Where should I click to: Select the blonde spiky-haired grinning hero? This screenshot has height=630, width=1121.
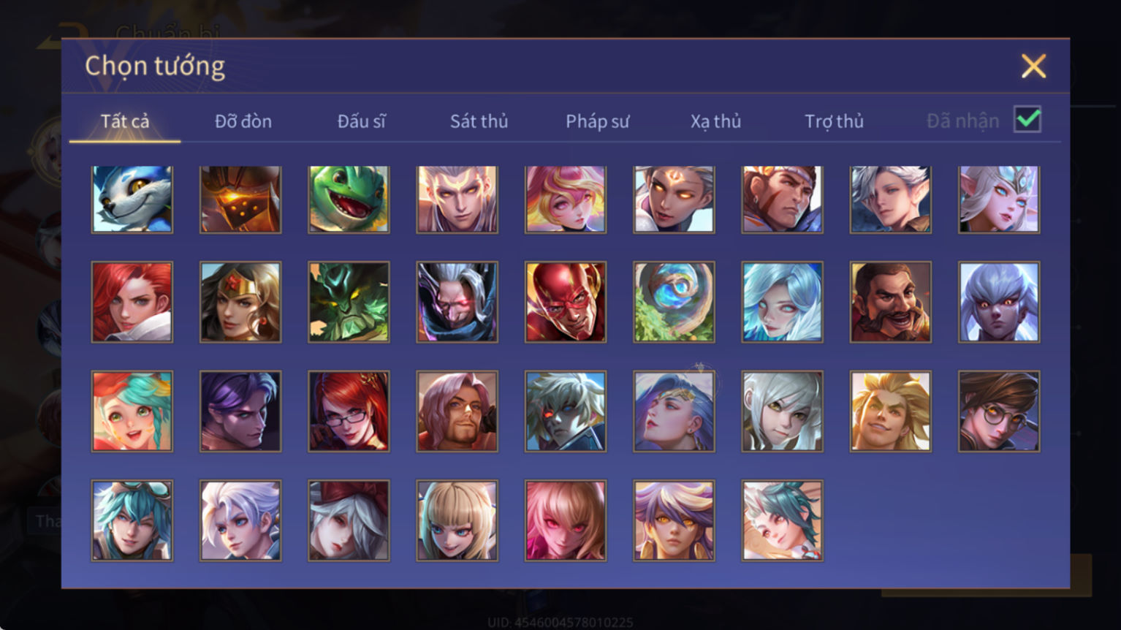pos(891,411)
